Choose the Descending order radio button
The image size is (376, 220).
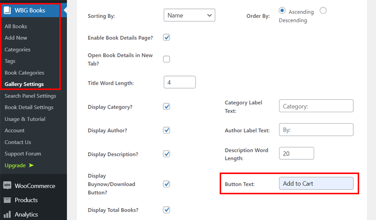pyautogui.click(x=323, y=10)
